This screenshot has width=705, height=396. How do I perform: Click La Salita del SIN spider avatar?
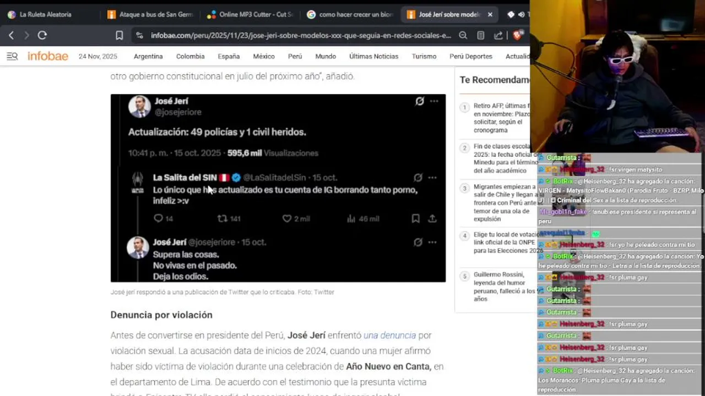(138, 182)
